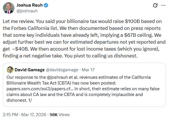The image size is (170, 119).
Task: Click the word 'dishonest. 1/' in the quoted tweet
Action: (19, 100)
